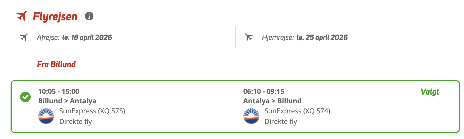Click the SunExpress logo for flight XQ 574
The height and width of the screenshot is (139, 464).
(x=251, y=116)
